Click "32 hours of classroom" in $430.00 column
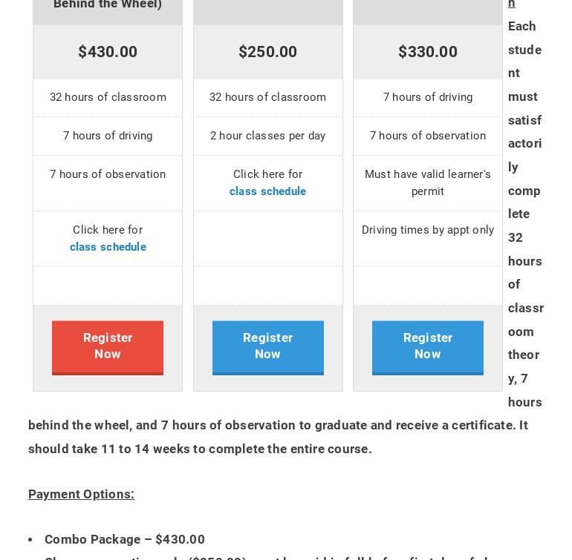The width and height of the screenshot is (572, 560). (108, 97)
